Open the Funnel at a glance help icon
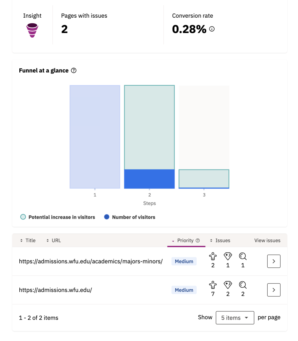This screenshot has width=298, height=341. pos(74,71)
